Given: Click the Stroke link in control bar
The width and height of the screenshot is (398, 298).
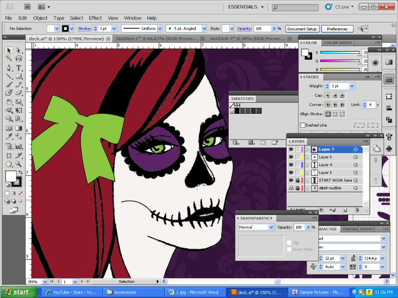Looking at the screenshot, I should click(x=85, y=29).
